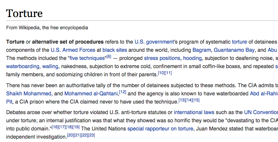Screen dimensions: 278x142
Task: Click bold 'alternative set of procedures' text
Action: pyautogui.click(x=68, y=42)
